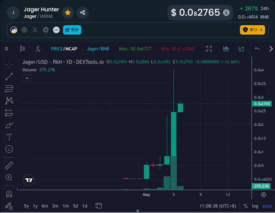275x213 pixels.
Task: Toggle magnet snap mode
Action: (x=9, y=194)
